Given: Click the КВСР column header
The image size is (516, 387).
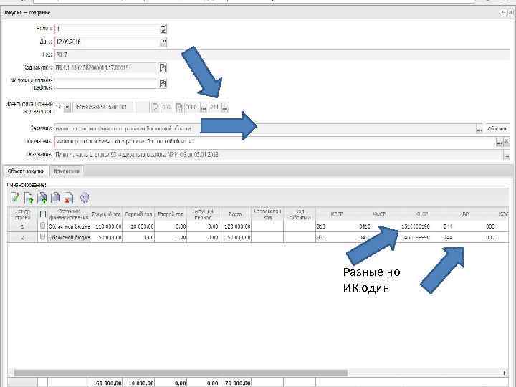Looking at the screenshot, I should click(336, 214).
